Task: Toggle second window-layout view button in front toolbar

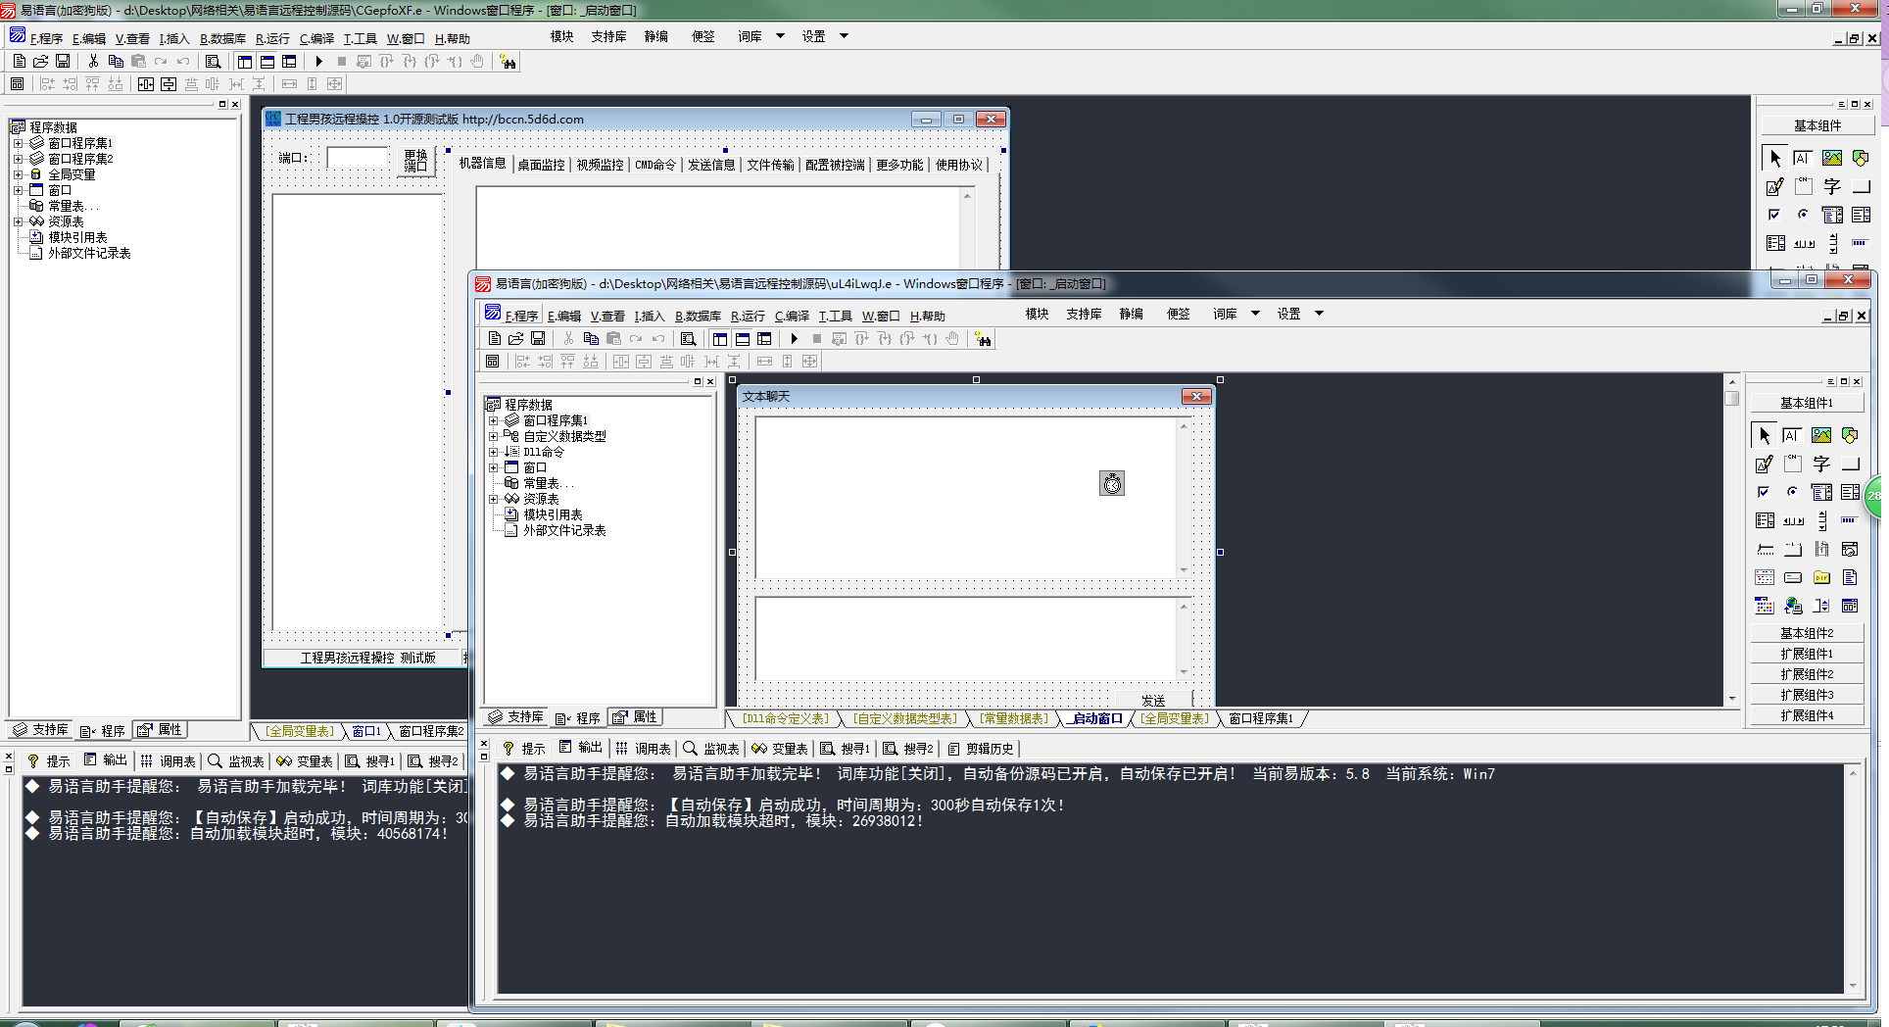Action: point(743,339)
